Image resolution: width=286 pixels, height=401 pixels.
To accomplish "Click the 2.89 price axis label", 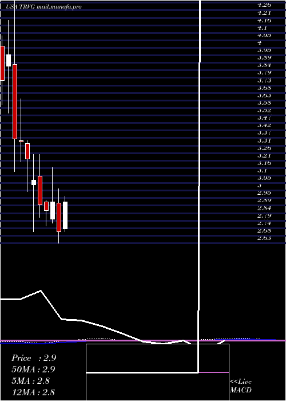I will coord(264,200).
